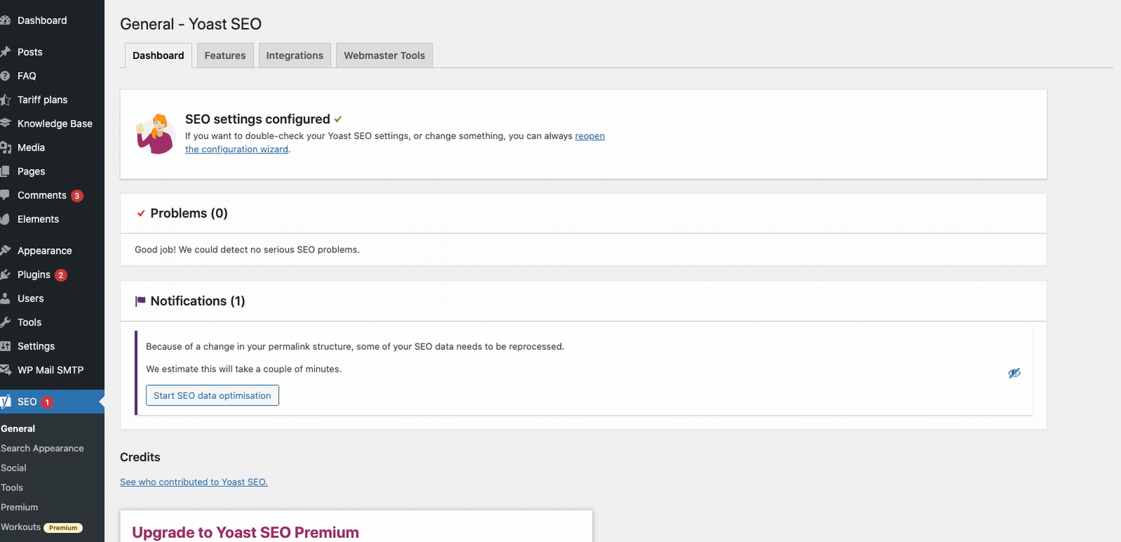Select the SEO menu item label
This screenshot has height=542, width=1121.
27,402
